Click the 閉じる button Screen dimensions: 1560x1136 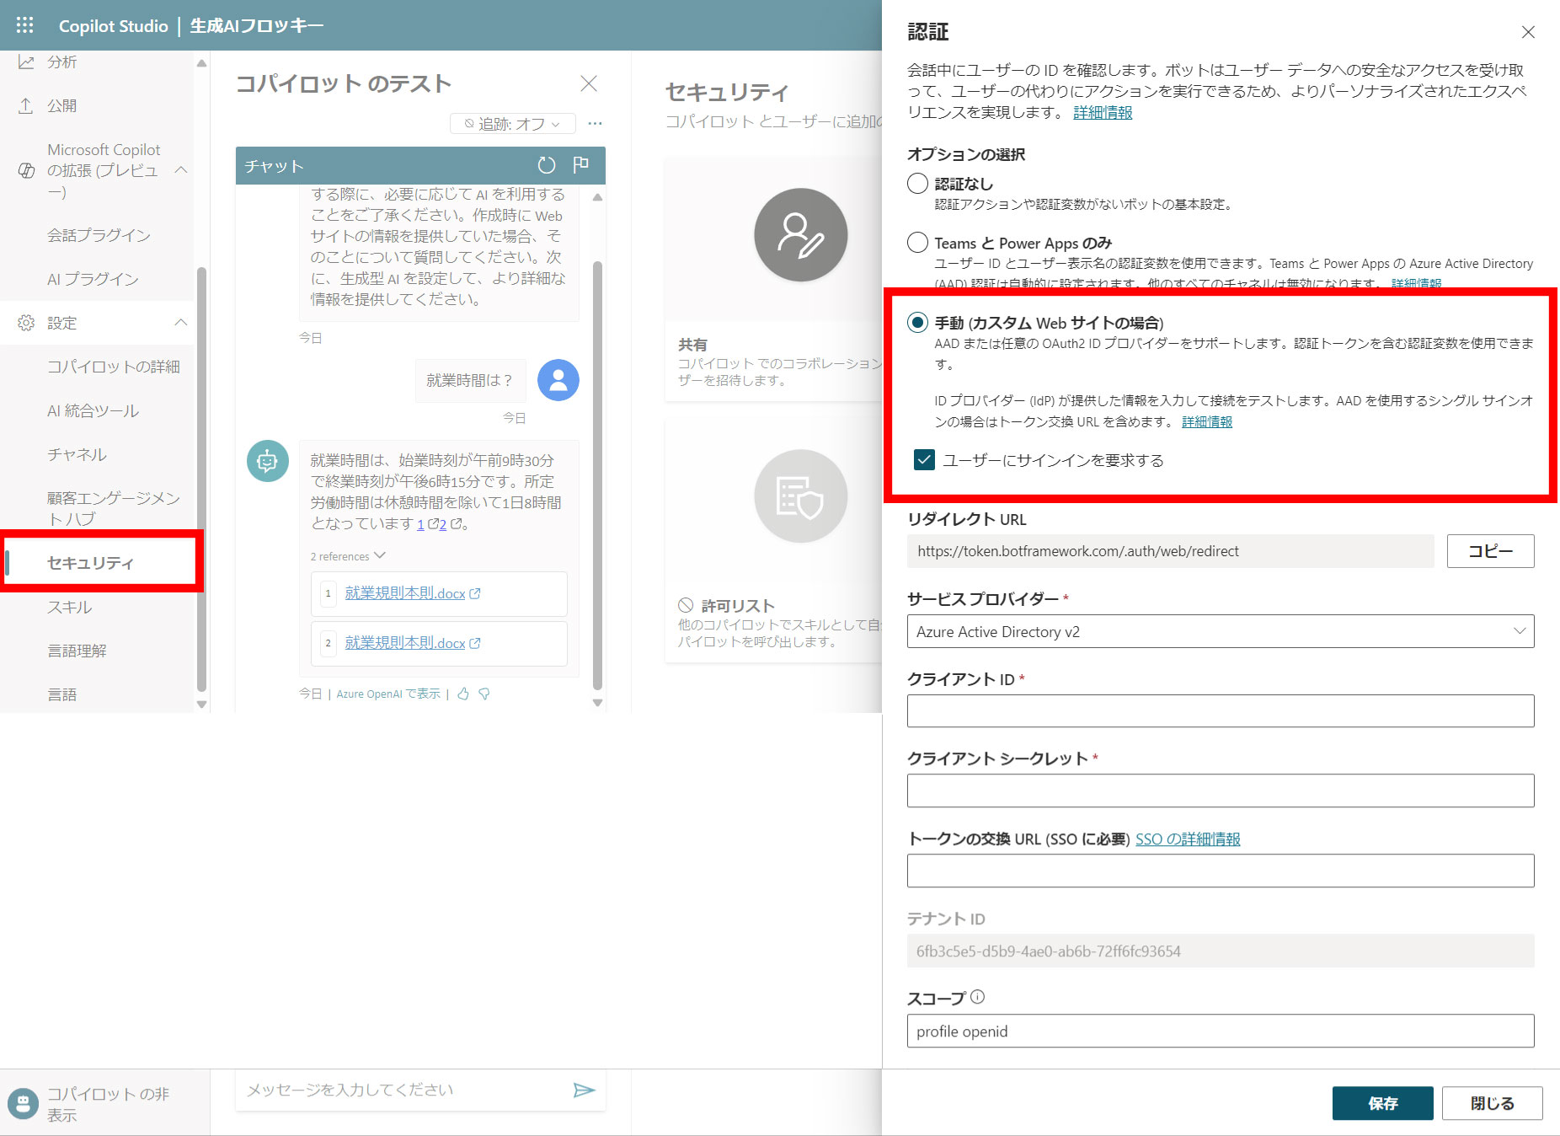(x=1492, y=1103)
